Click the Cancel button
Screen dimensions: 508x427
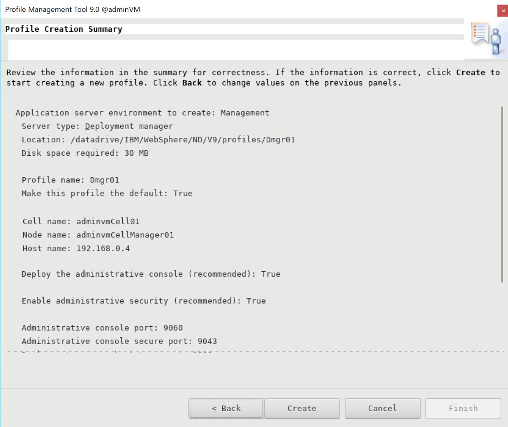point(382,408)
